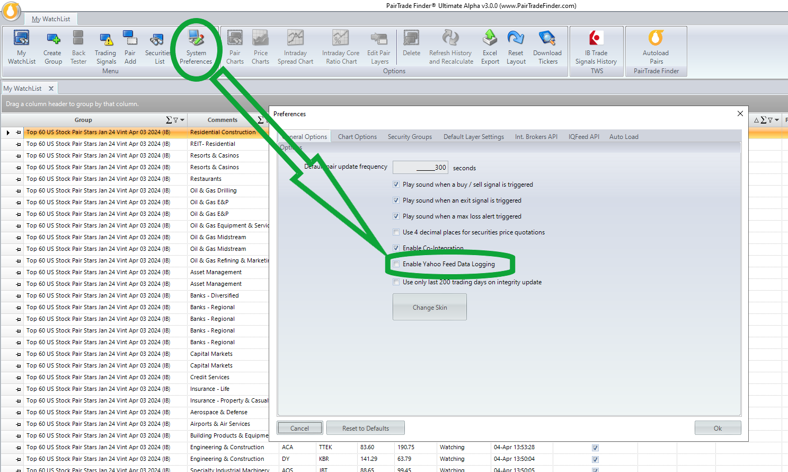
Task: Cancel the Preferences dialog
Action: coord(299,428)
